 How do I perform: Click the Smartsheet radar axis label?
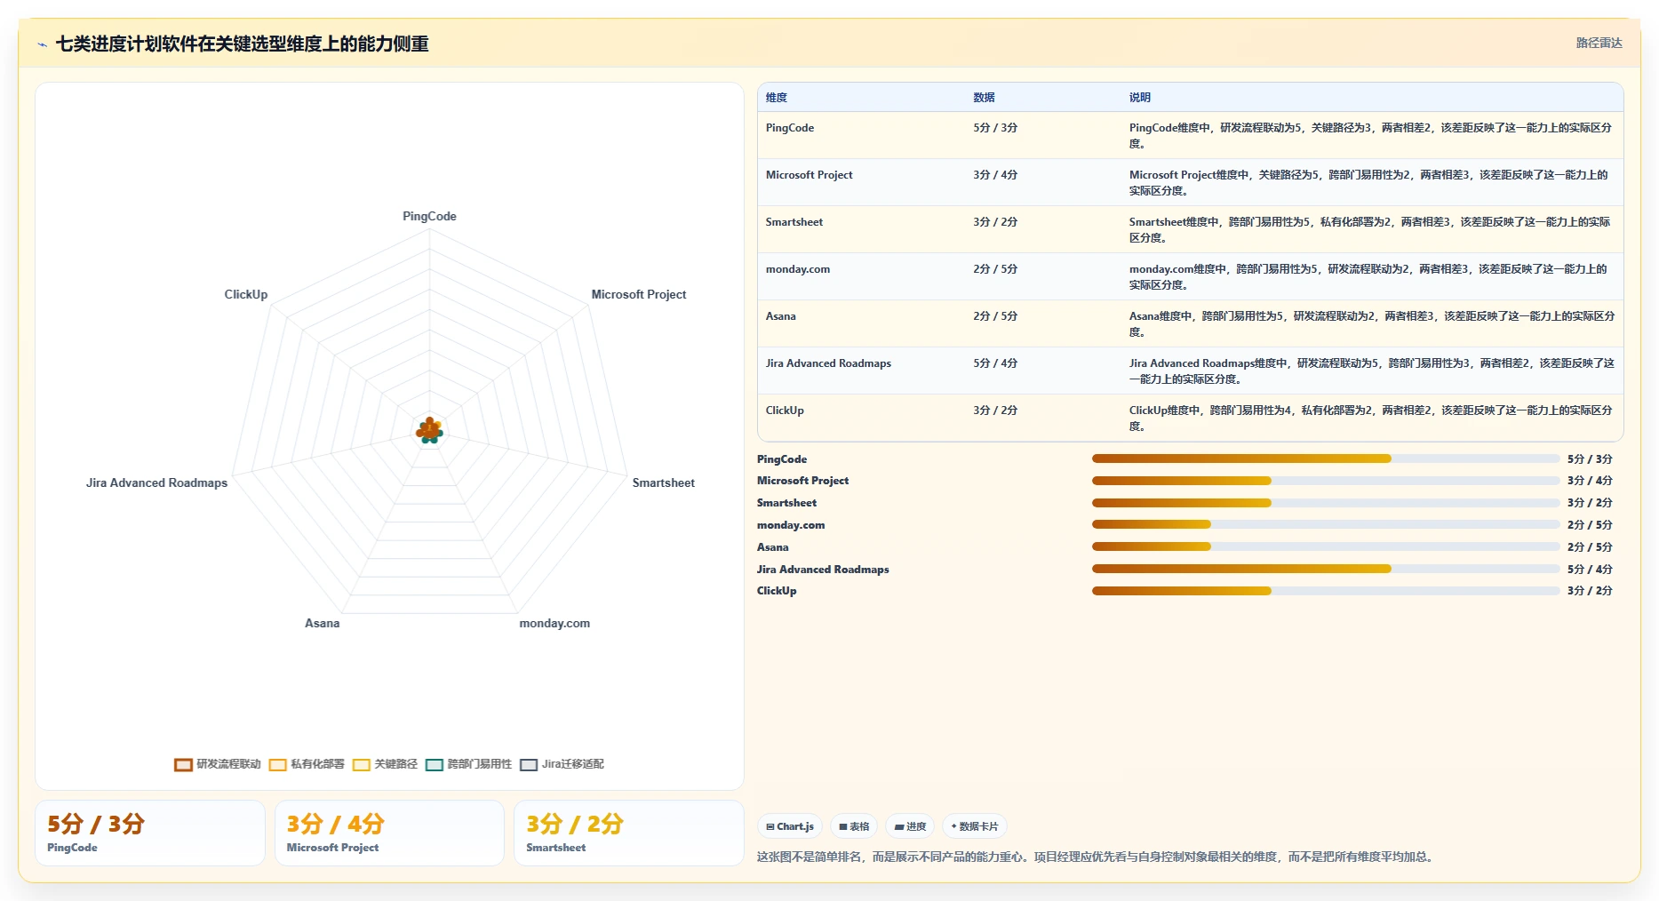[x=664, y=482]
